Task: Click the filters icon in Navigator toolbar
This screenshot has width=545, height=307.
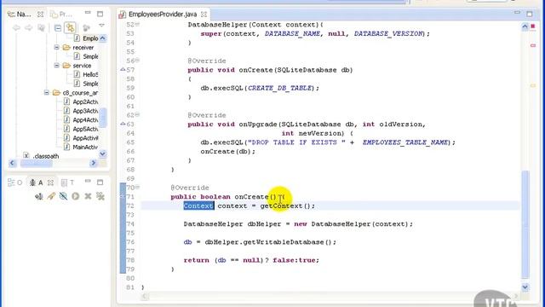Action: 87,28
